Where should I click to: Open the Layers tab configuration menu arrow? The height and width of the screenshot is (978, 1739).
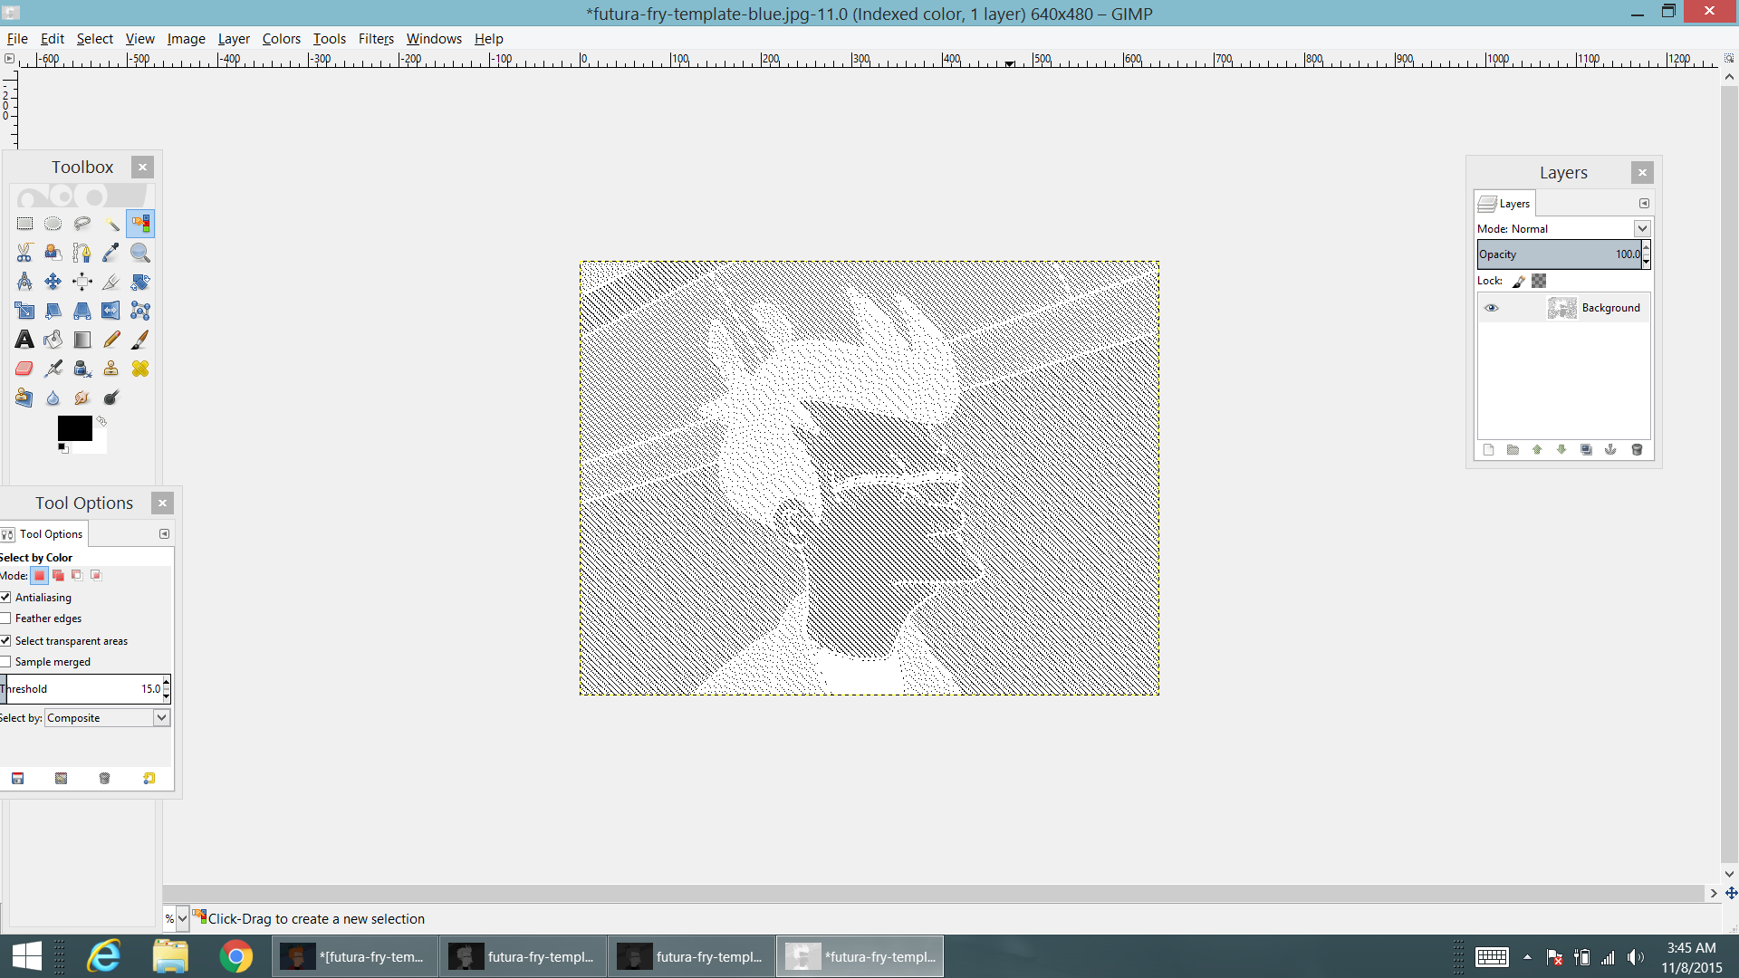[1644, 203]
